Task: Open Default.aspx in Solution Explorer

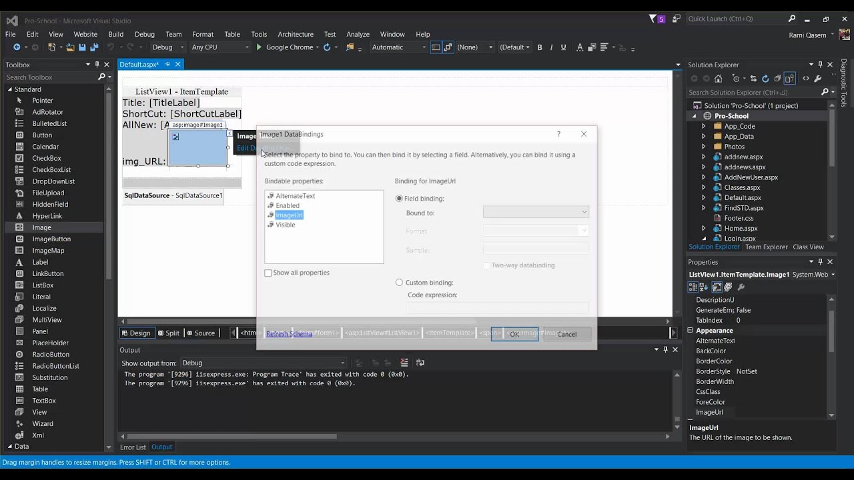Action: click(x=743, y=198)
